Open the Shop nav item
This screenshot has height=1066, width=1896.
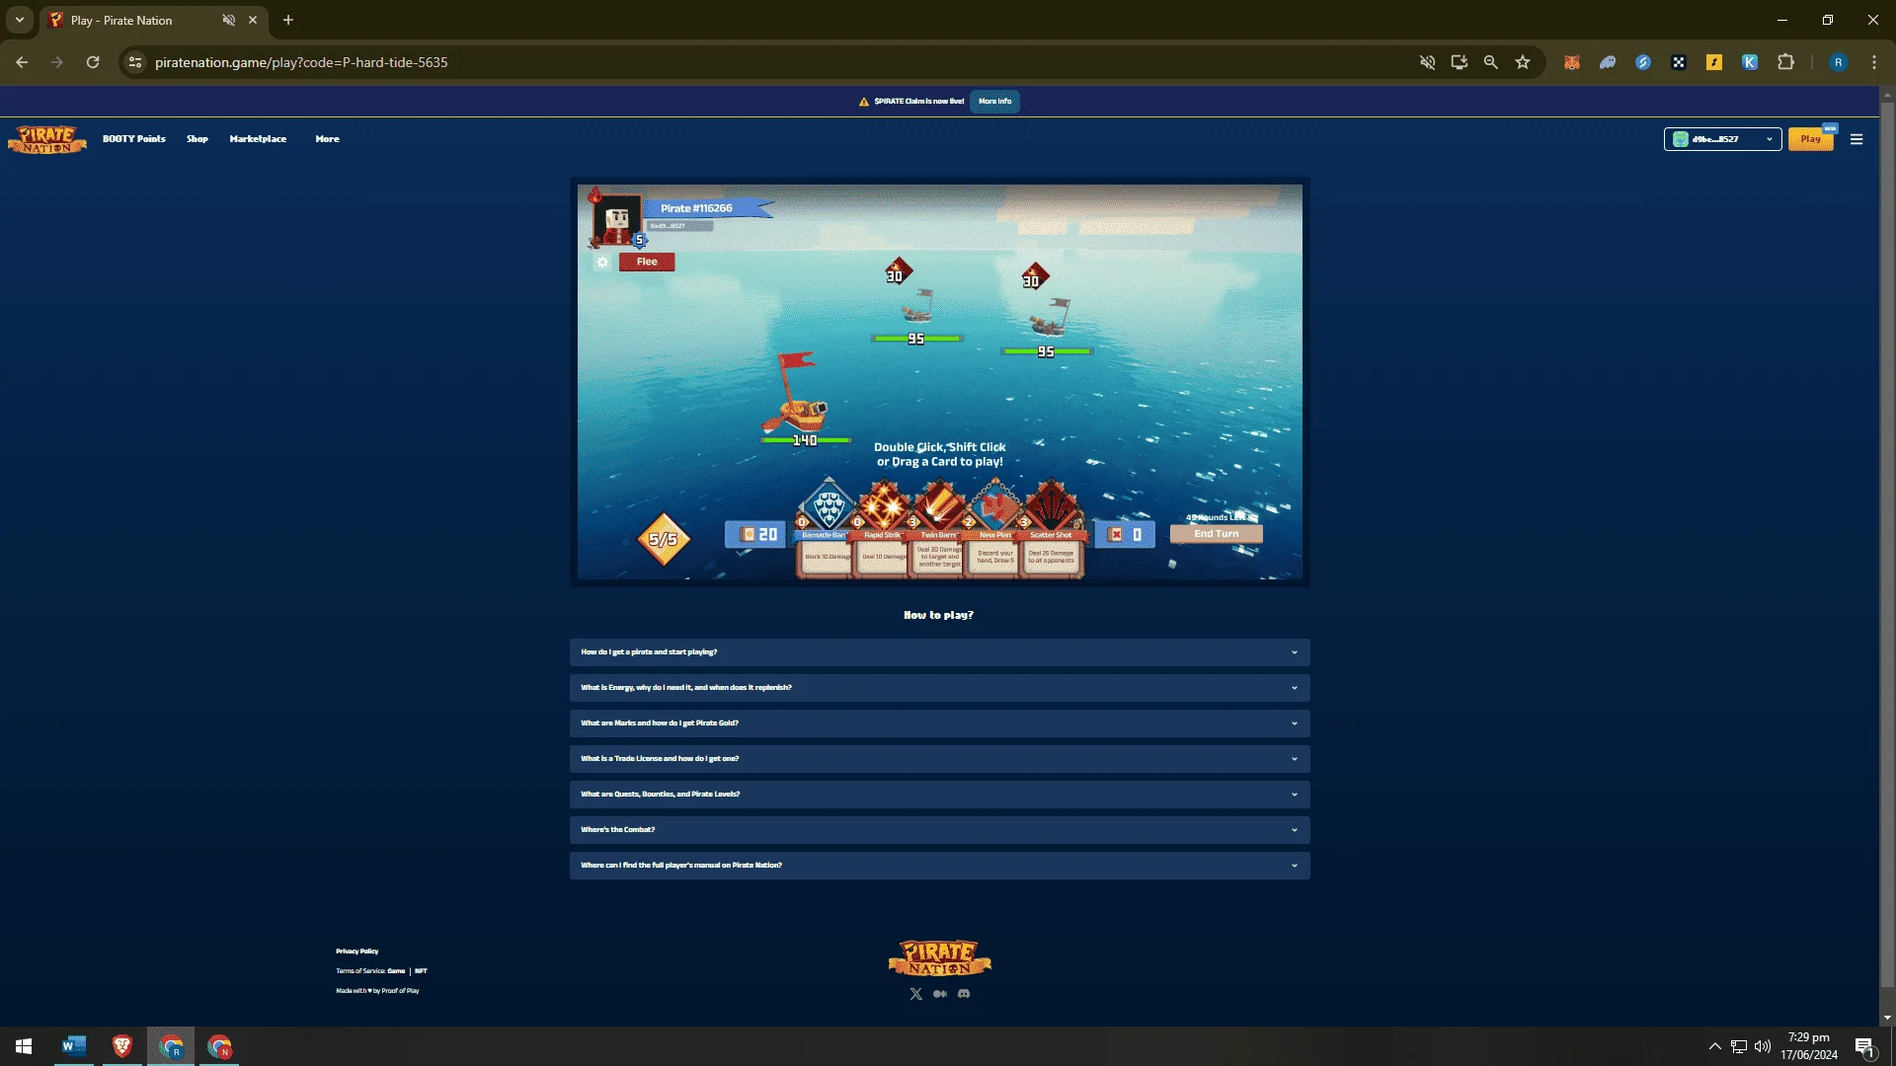tap(197, 139)
